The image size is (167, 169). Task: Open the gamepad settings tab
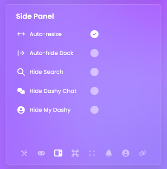(41, 153)
